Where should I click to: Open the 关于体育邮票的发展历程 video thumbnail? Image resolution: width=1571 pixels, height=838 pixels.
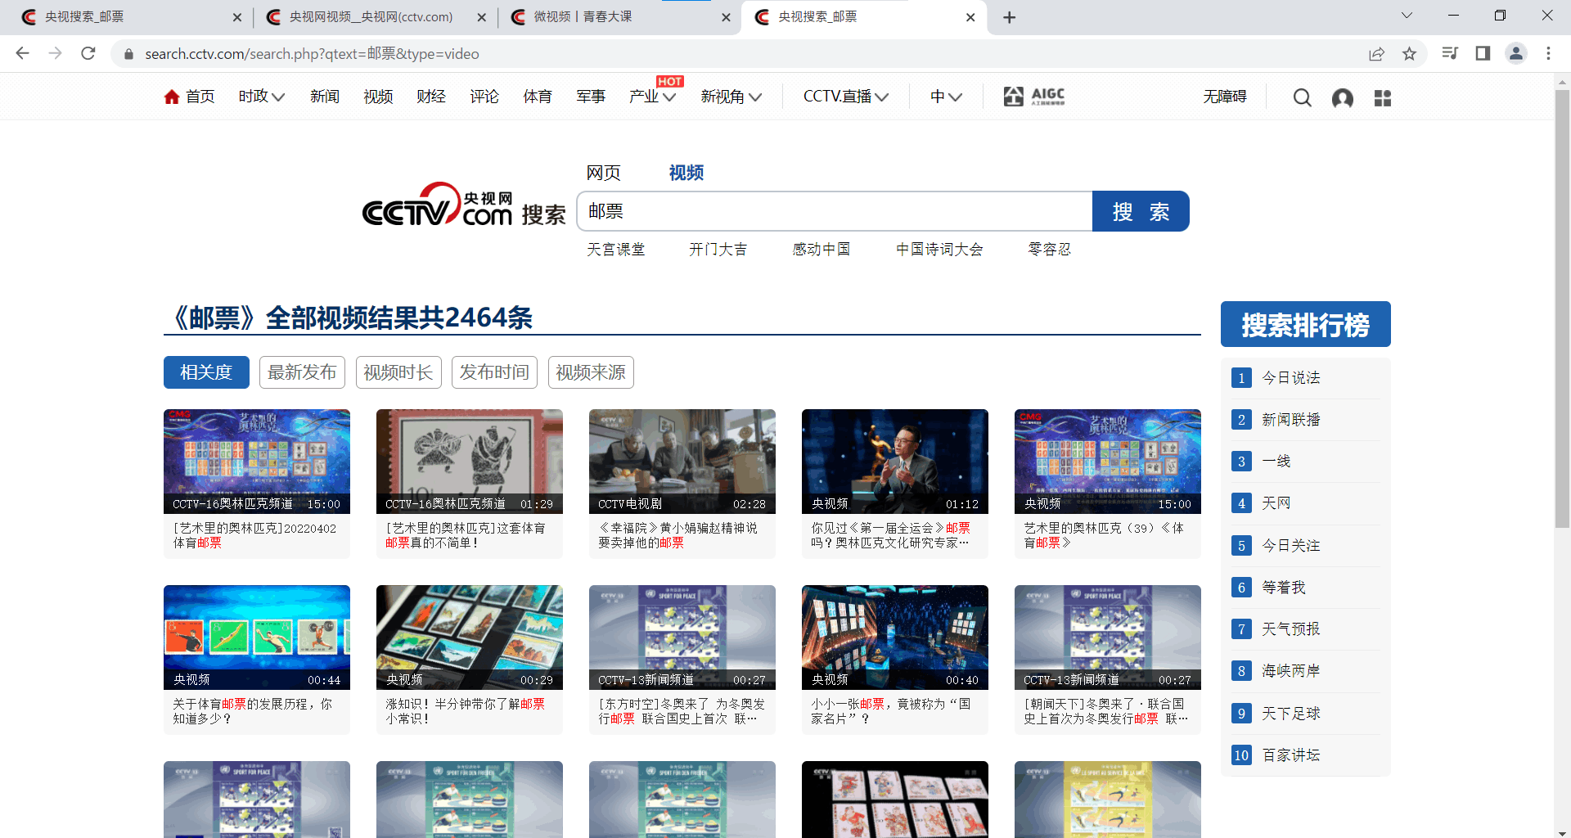point(257,638)
